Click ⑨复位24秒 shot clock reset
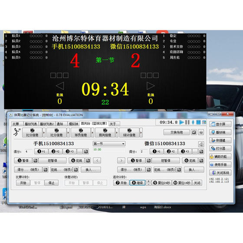Image resolution: width=243 pixels, height=243 pixels. pos(161,183)
